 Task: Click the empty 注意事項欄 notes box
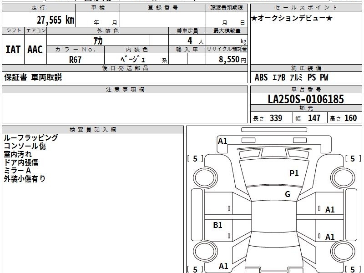pyautogui.click(x=125, y=108)
